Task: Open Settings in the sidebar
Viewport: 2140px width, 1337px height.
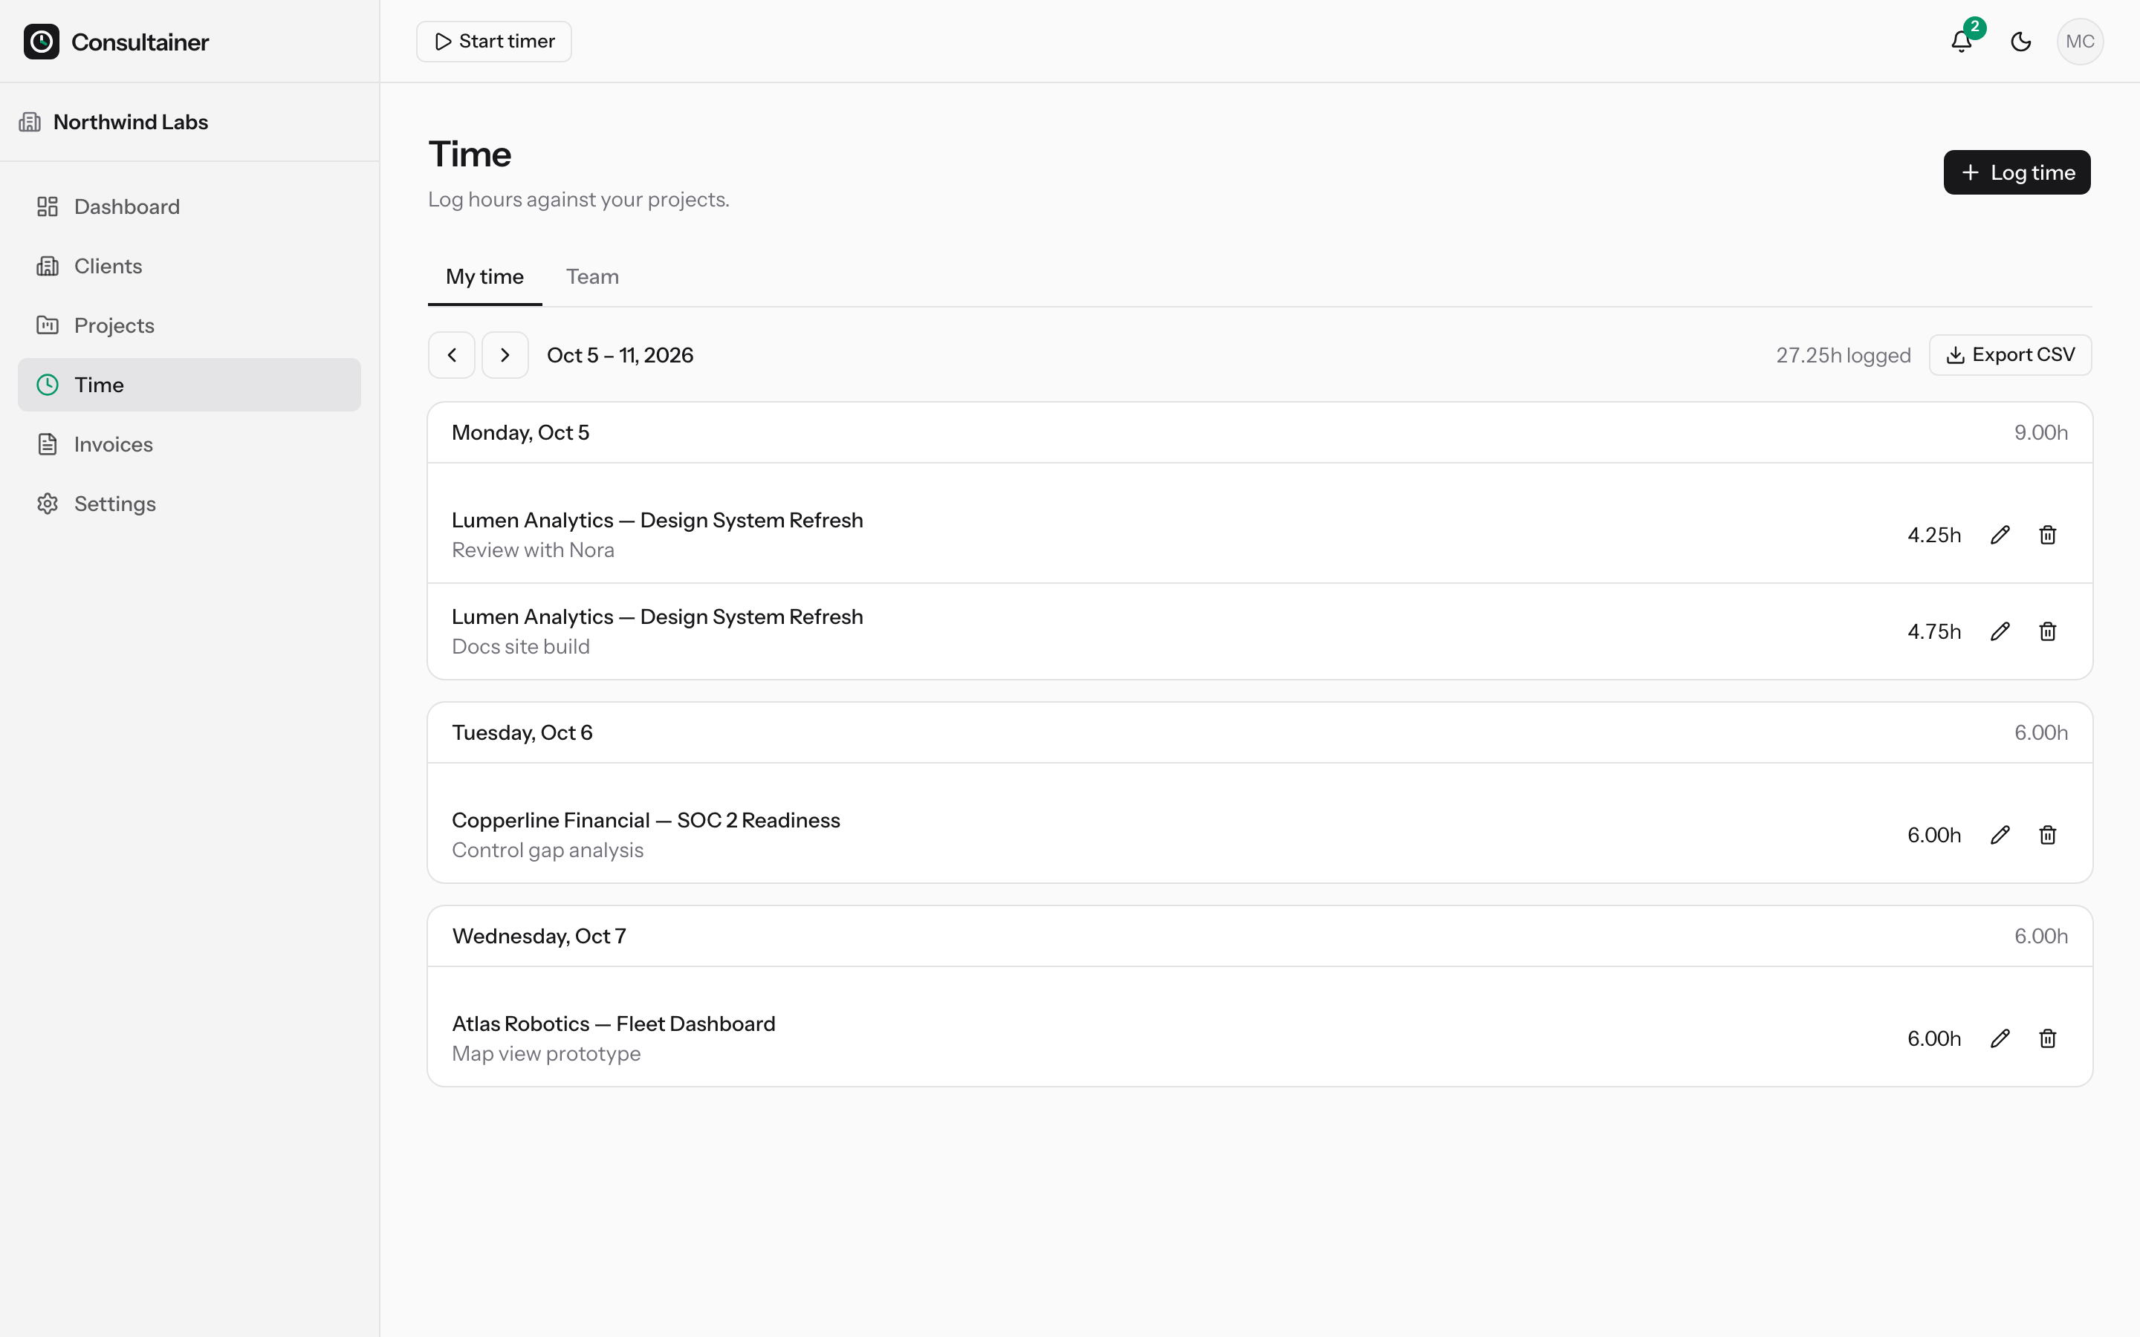Action: tap(189, 504)
